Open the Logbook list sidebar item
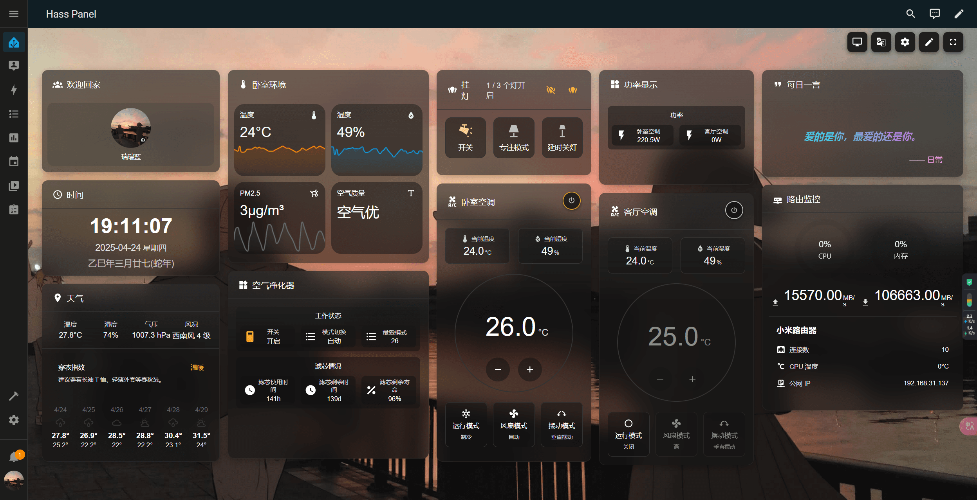The image size is (977, 500). 14,114
